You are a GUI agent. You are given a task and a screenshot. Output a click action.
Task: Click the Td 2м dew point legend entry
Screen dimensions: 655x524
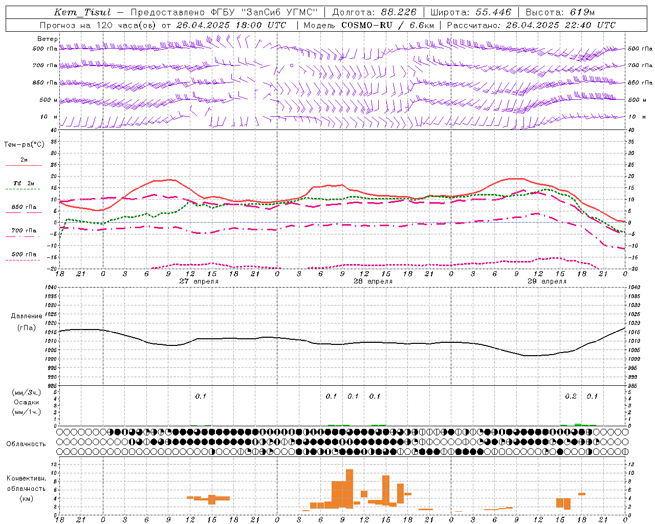tap(24, 183)
